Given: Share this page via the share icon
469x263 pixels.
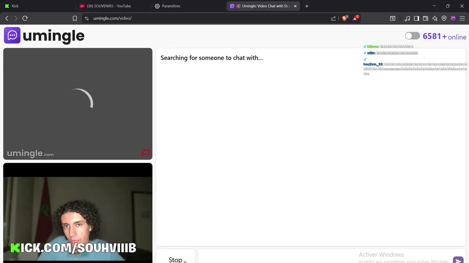Looking at the screenshot, I should pyautogui.click(x=333, y=18).
